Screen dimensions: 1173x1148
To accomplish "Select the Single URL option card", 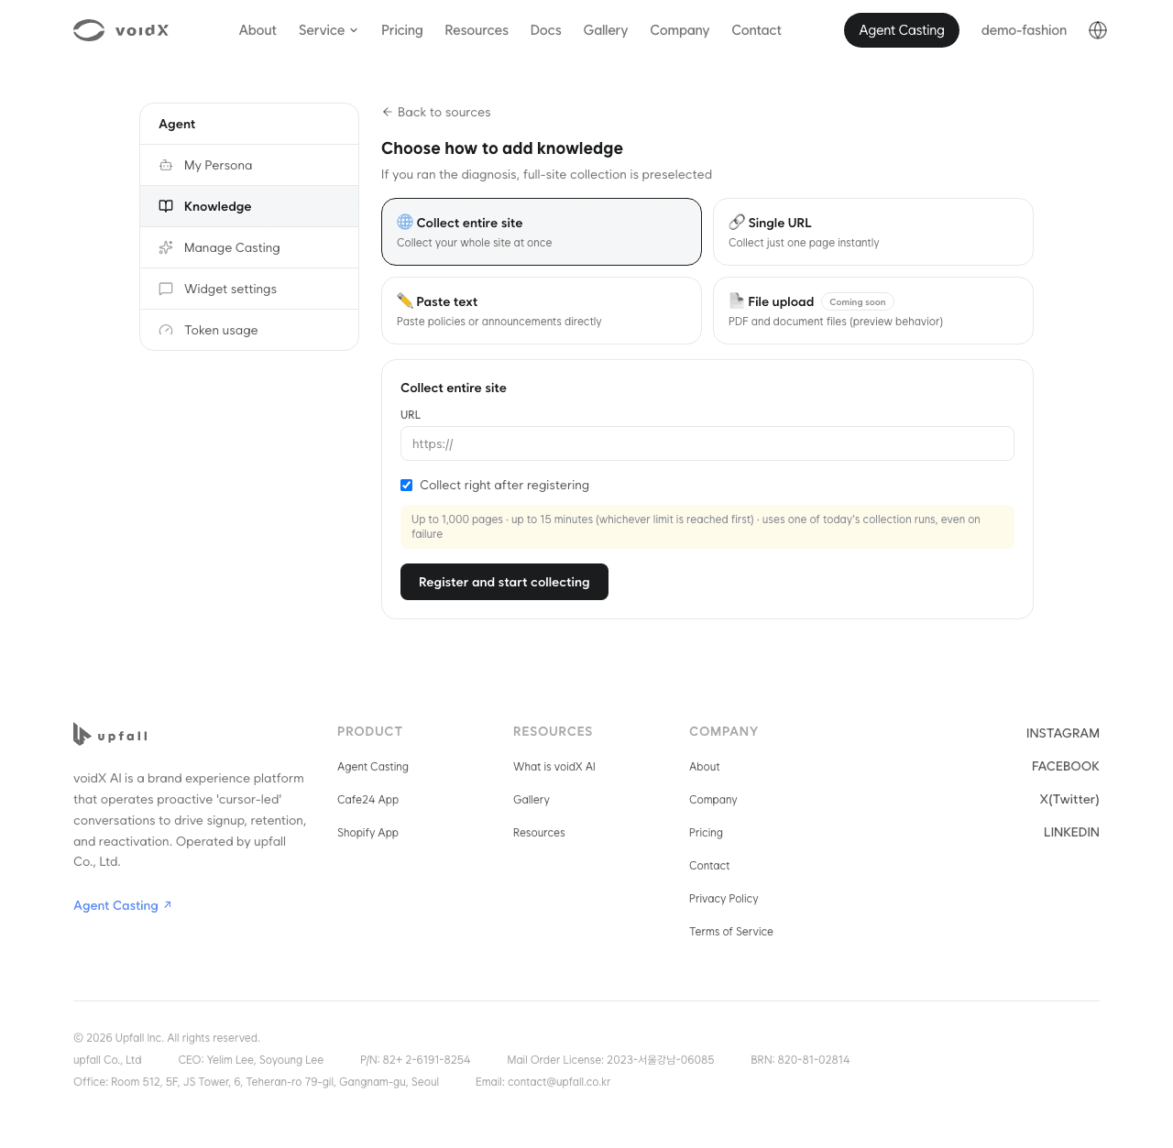I will pos(873,232).
